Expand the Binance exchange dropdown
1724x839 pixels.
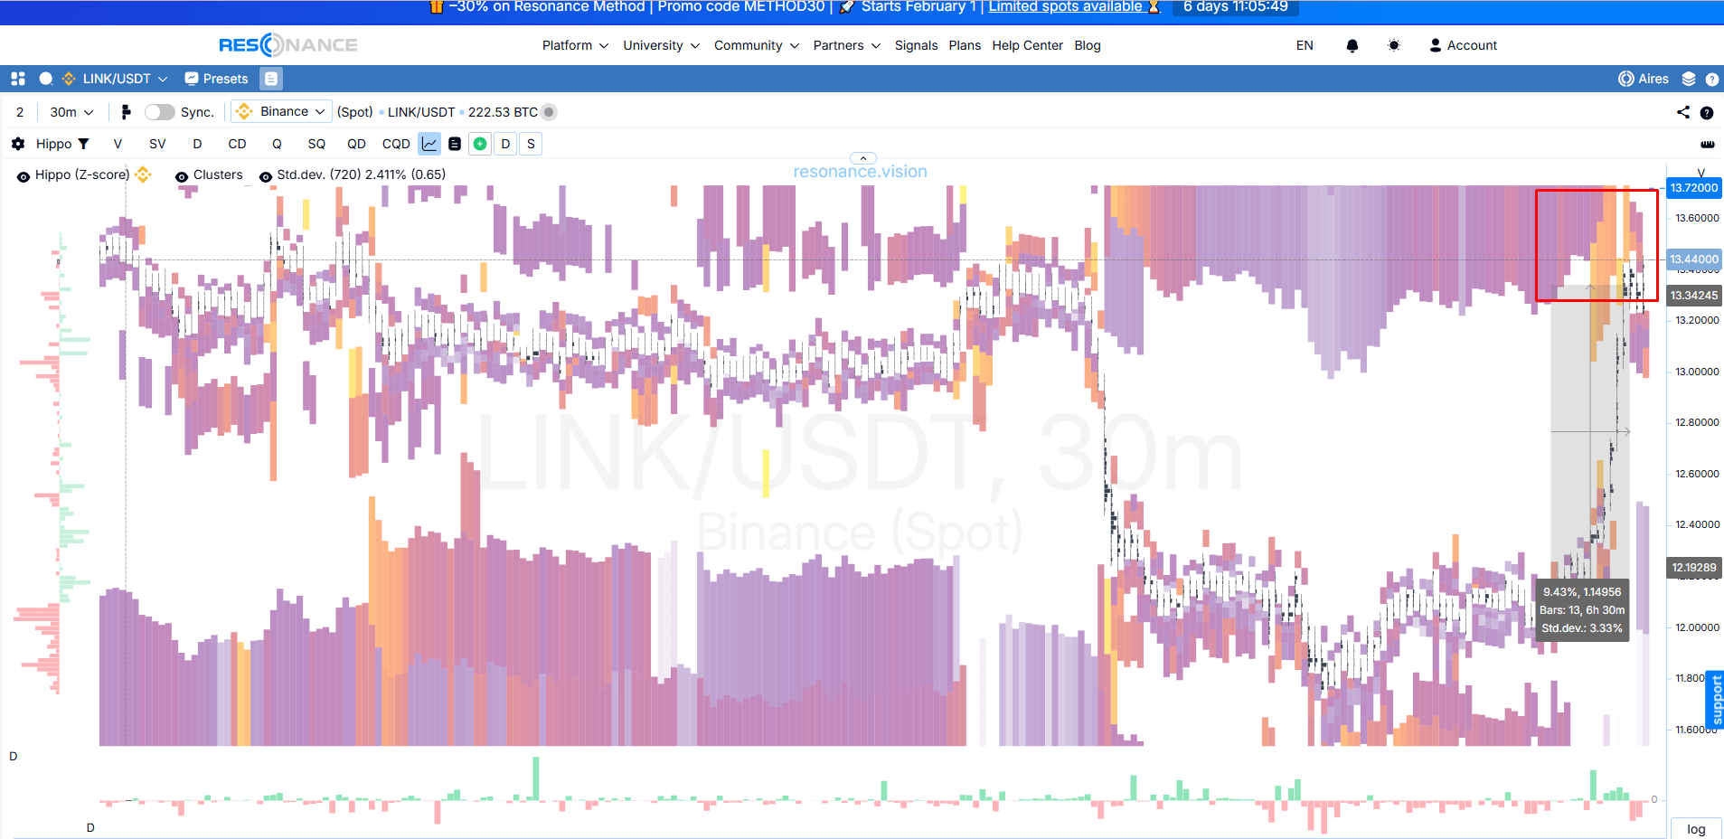282,111
